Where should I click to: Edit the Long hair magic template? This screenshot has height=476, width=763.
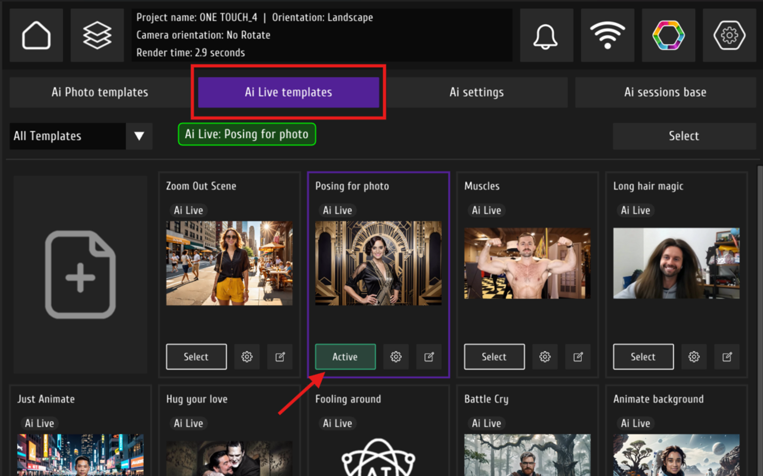pos(727,357)
